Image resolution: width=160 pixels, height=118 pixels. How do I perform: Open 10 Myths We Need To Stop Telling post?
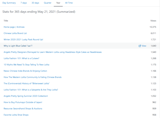26,64
